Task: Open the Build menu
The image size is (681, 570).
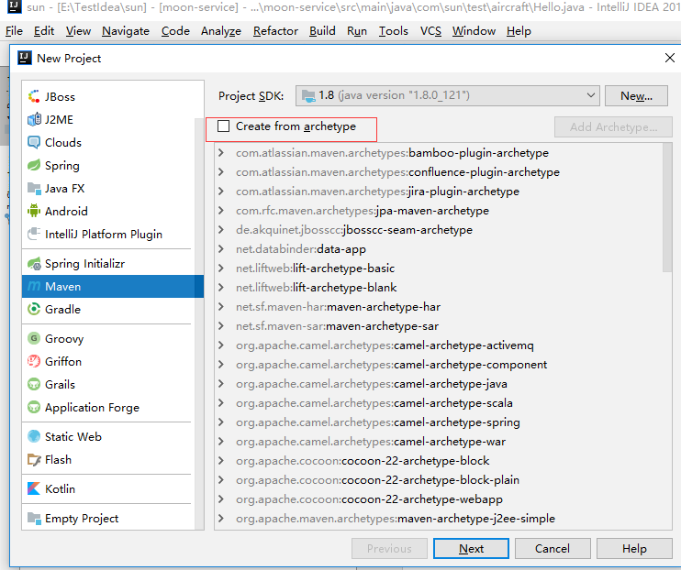Action: 322,31
